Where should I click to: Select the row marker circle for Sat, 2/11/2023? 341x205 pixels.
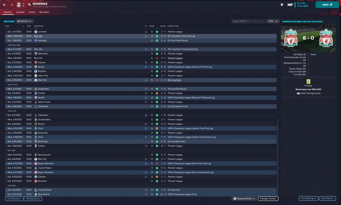tap(6, 62)
